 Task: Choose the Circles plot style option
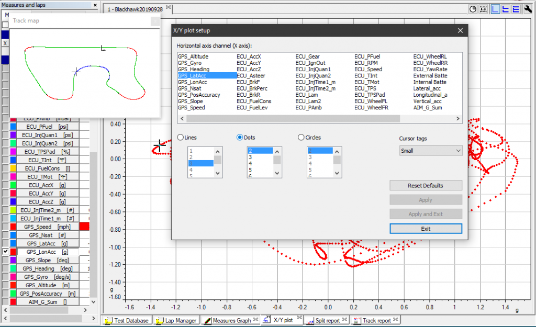click(x=300, y=138)
